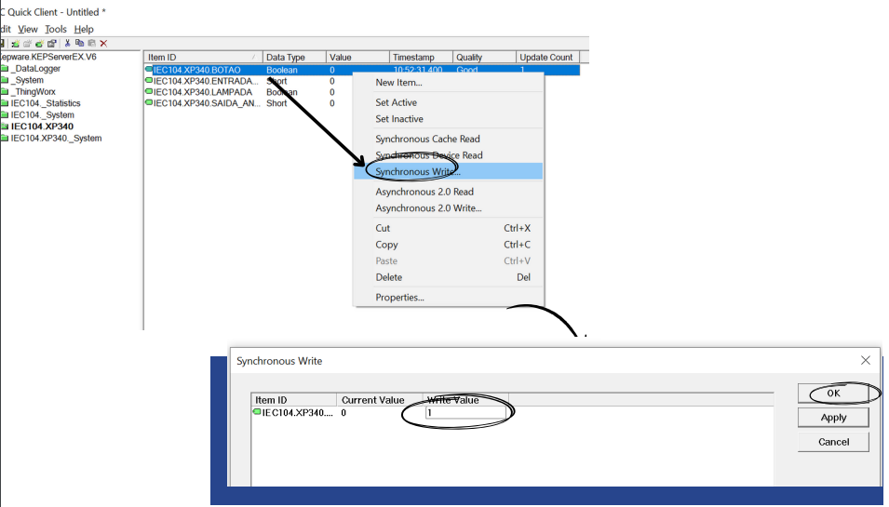
Task: Select the _DataLogger group folder
Action: point(35,69)
